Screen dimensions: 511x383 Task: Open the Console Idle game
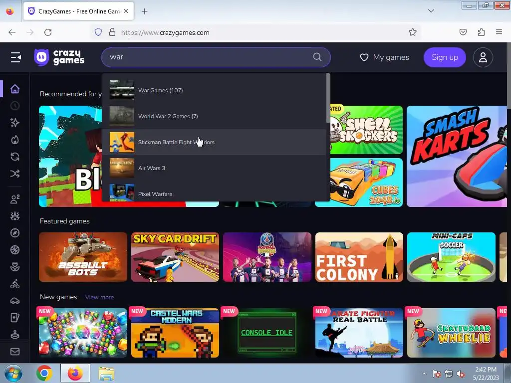[x=267, y=333]
